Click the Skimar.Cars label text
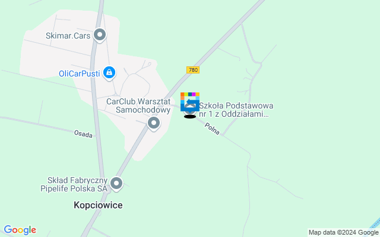The width and height of the screenshot is (380, 237). (x=68, y=36)
